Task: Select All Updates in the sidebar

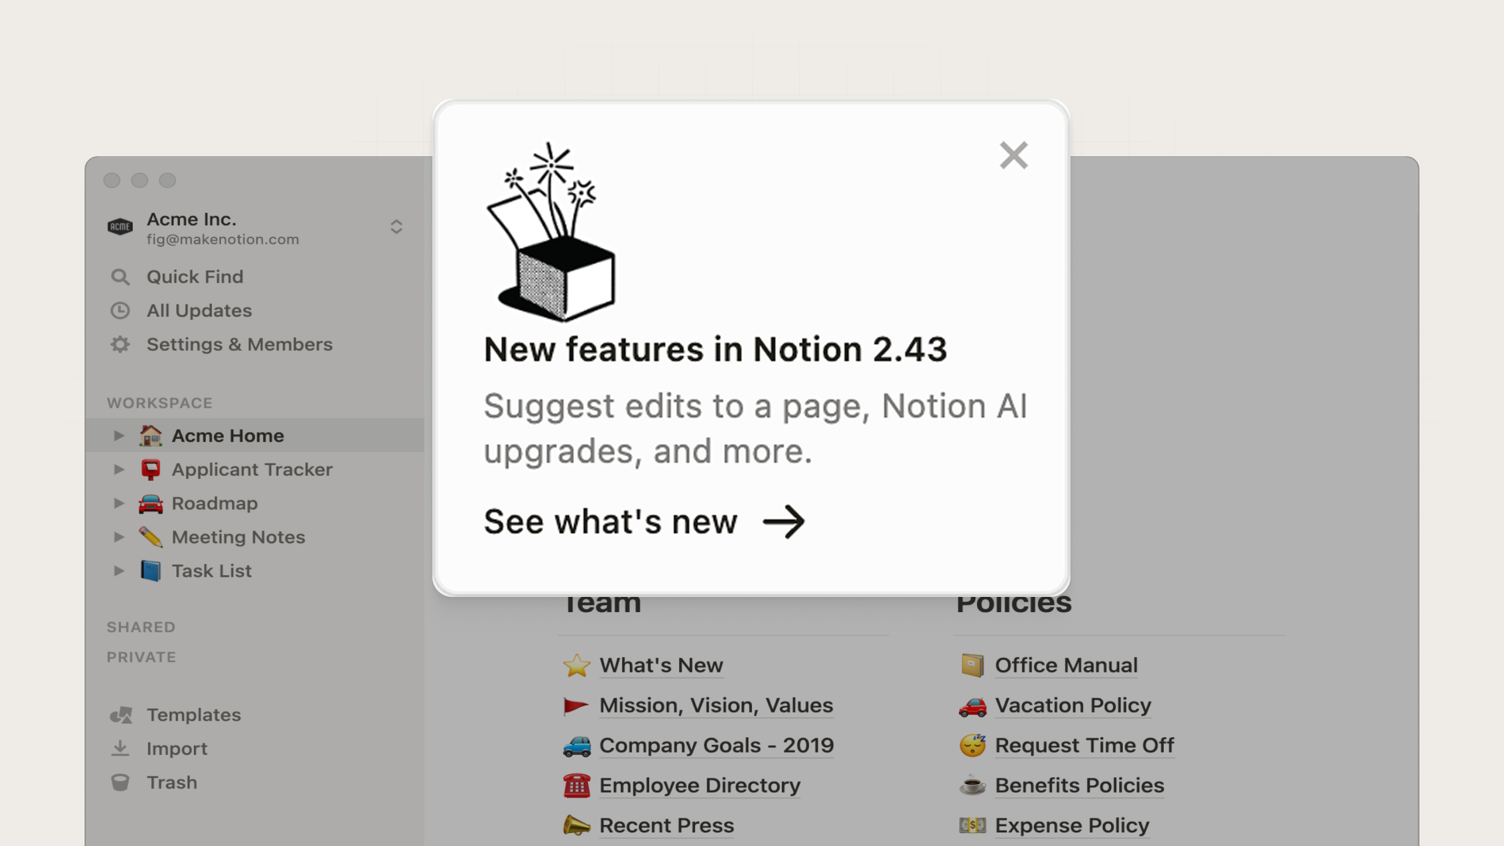Action: pos(199,310)
